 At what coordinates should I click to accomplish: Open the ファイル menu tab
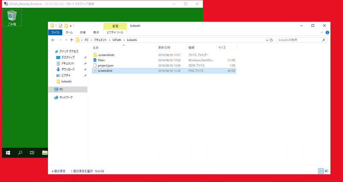(x=55, y=32)
